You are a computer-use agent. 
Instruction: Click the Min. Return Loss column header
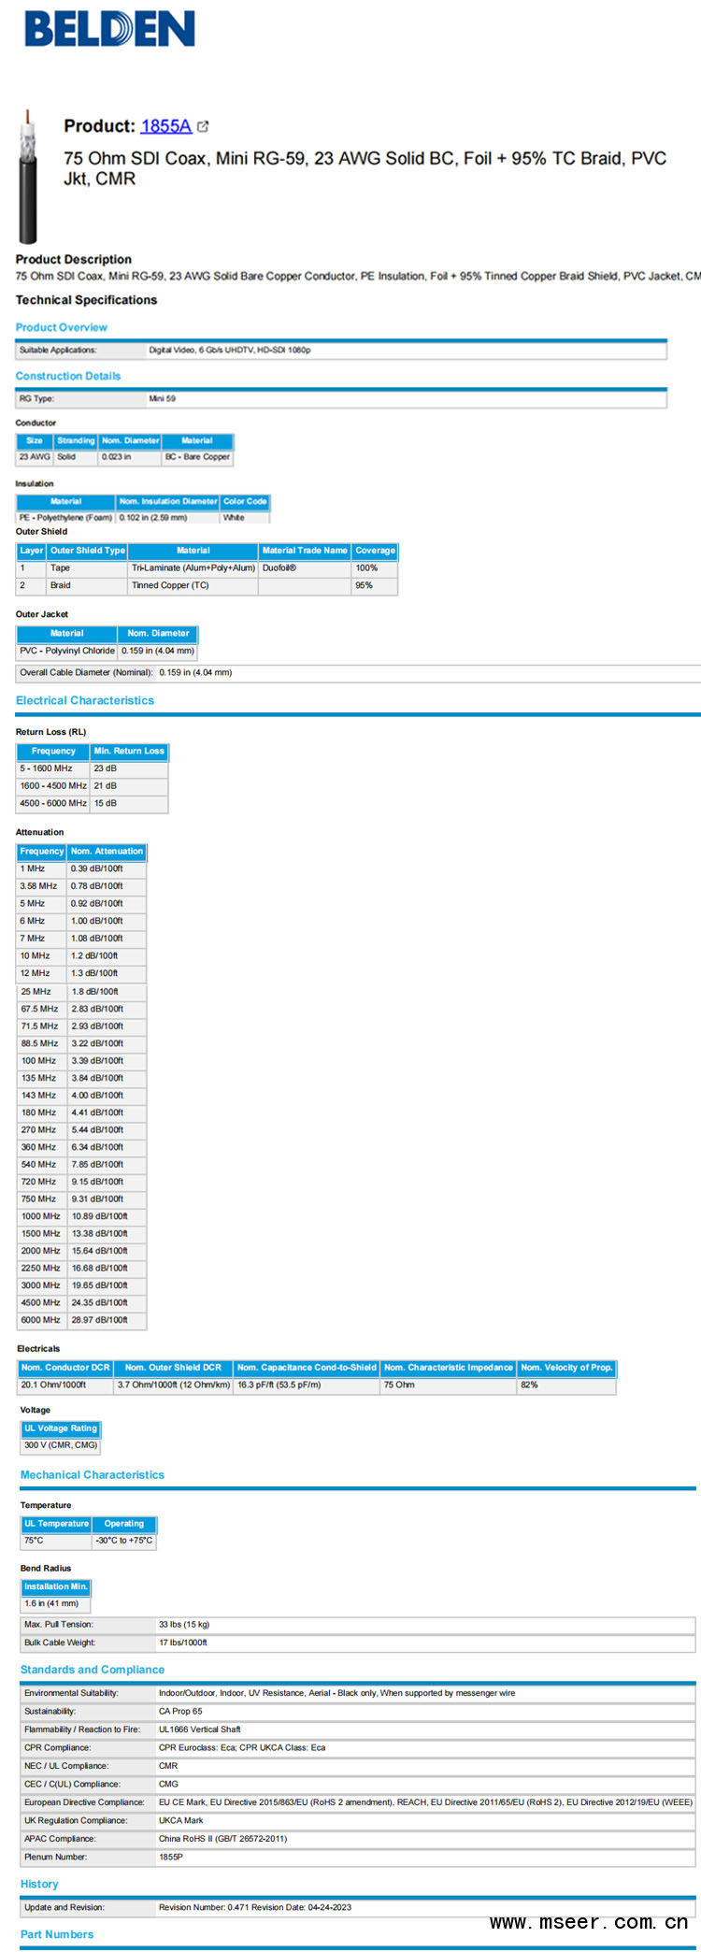(x=129, y=751)
